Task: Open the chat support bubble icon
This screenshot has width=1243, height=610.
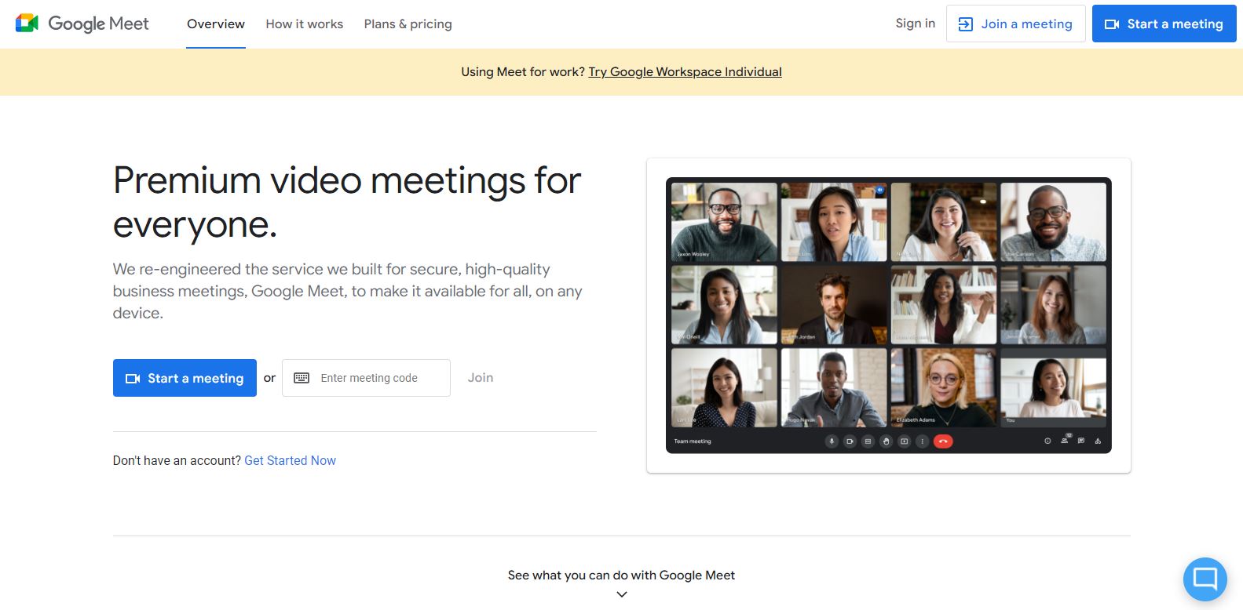Action: (1205, 579)
